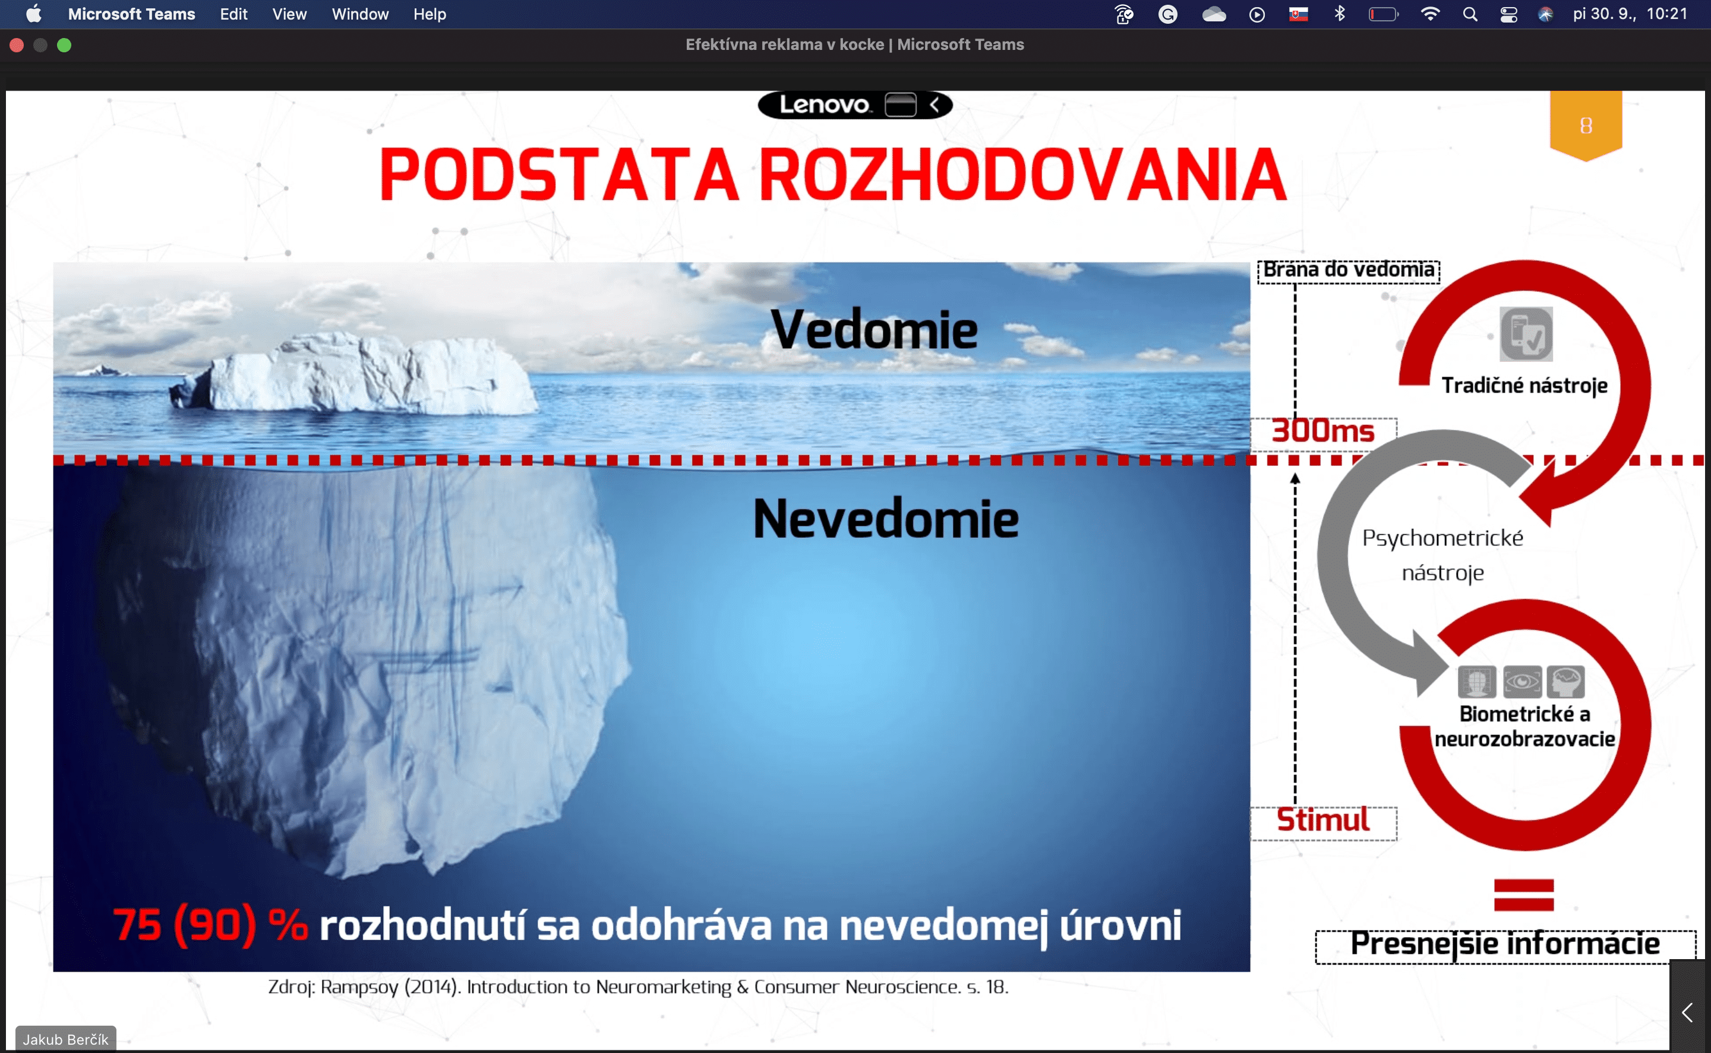This screenshot has height=1053, width=1711.
Task: Open the OneDrive cloud status icon
Action: tap(1213, 14)
